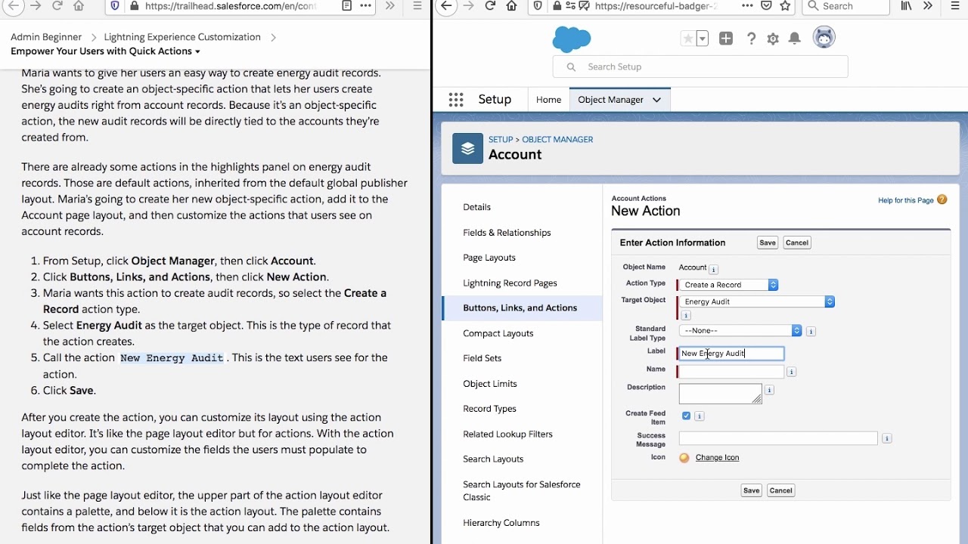Open the Action Type dropdown
Image resolution: width=968 pixels, height=544 pixels.
pos(729,285)
